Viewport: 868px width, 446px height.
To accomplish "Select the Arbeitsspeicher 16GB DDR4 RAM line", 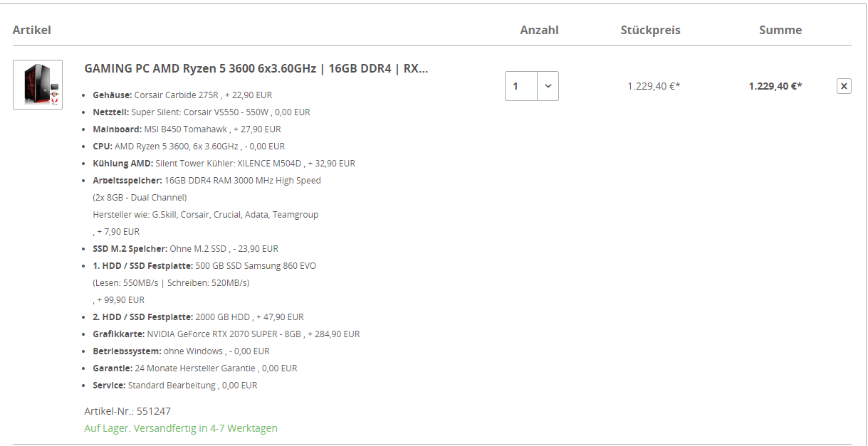I will [206, 181].
